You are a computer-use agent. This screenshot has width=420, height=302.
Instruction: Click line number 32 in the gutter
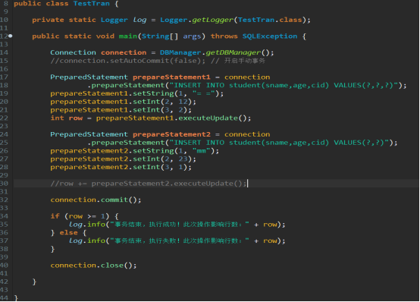click(4, 200)
